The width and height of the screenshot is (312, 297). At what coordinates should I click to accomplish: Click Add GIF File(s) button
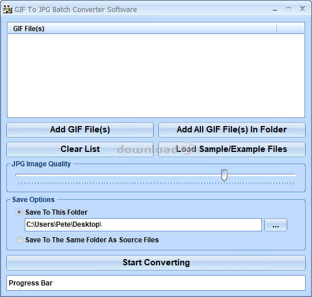click(80, 130)
